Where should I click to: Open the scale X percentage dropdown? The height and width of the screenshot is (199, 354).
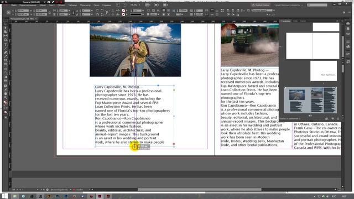pyautogui.click(x=69, y=11)
